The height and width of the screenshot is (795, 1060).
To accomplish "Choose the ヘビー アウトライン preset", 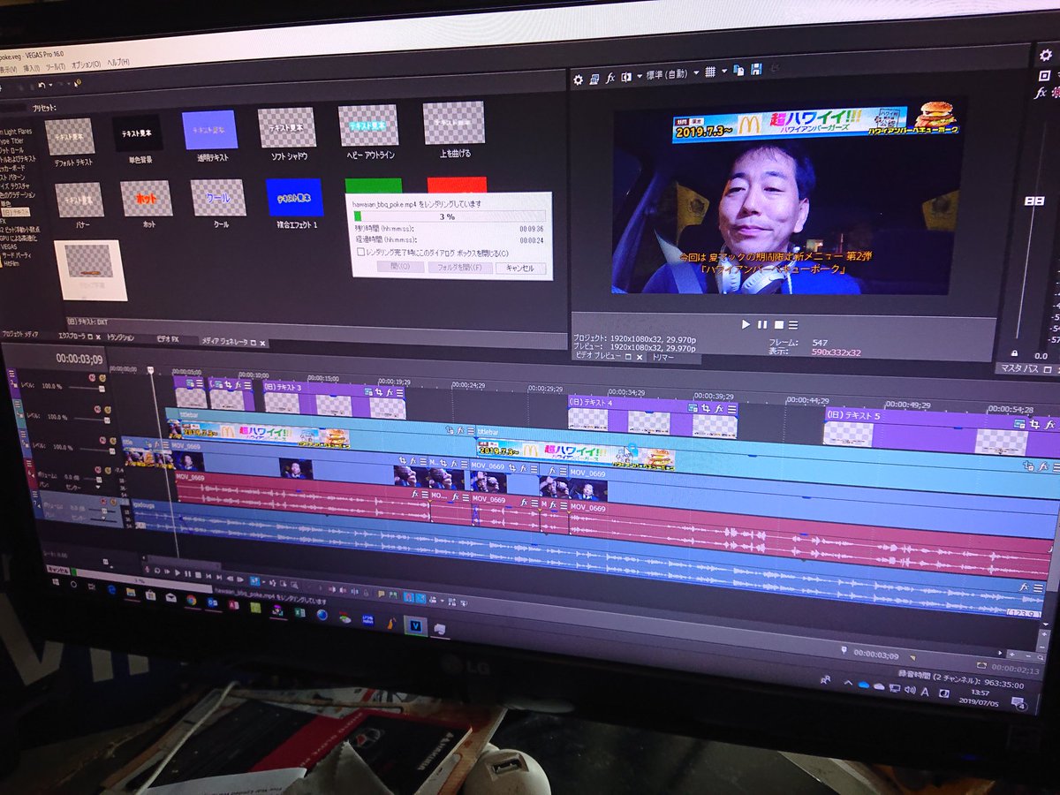I will click(368, 125).
